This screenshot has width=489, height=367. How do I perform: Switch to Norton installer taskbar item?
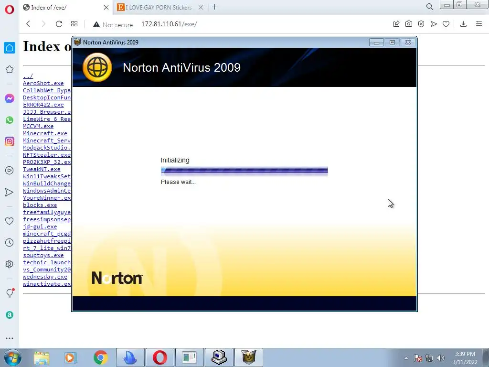pos(249,357)
